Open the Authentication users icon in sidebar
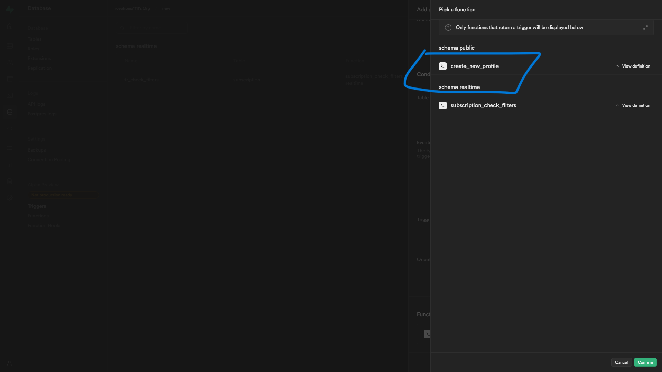This screenshot has height=372, width=662. pyautogui.click(x=10, y=62)
